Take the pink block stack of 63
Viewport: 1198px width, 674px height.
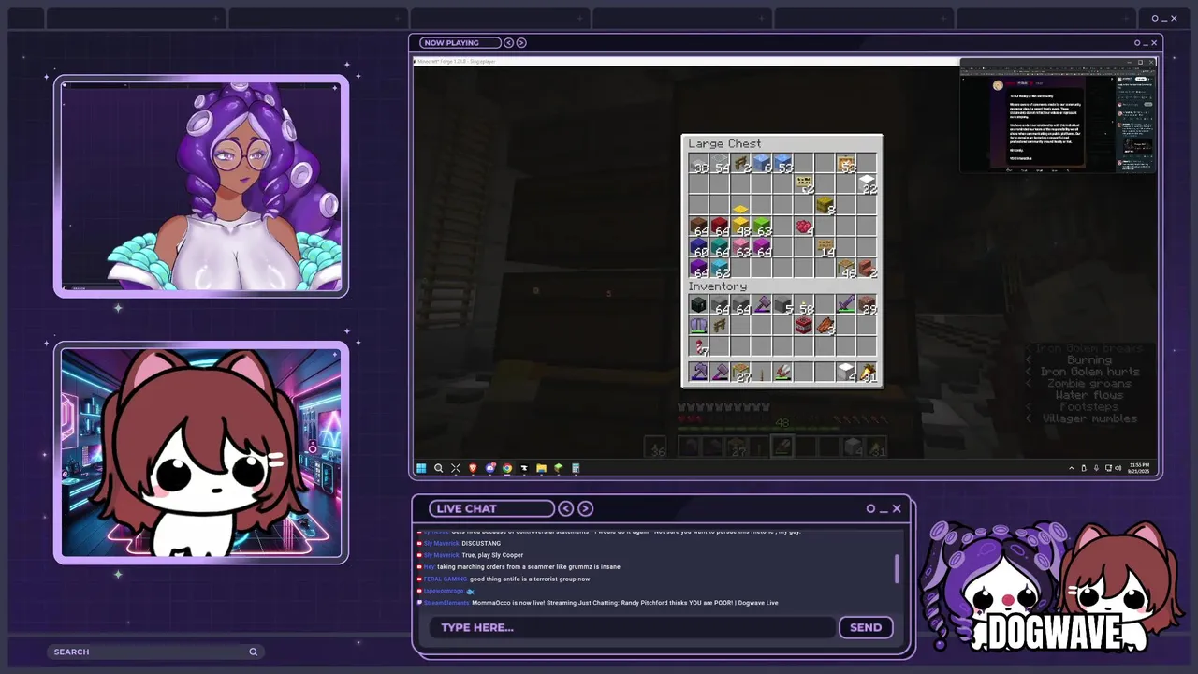coord(741,247)
